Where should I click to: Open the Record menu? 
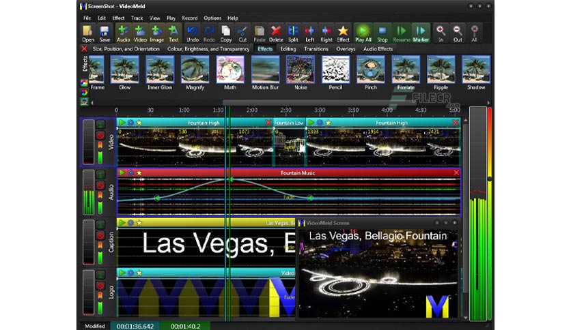189,18
